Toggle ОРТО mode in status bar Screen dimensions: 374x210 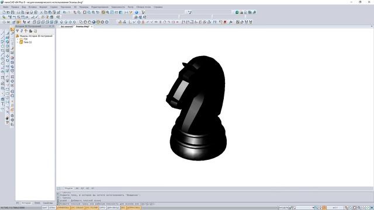point(103,208)
